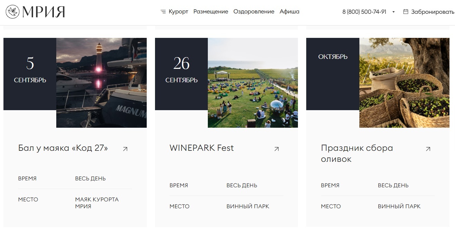Open Бал у маяка event arrow icon
Image resolution: width=455 pixels, height=231 pixels.
pos(125,149)
